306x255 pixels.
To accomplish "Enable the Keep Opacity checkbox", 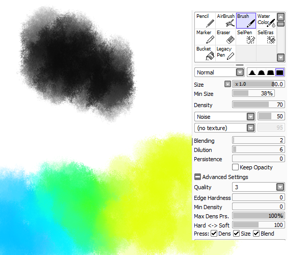I will [x=235, y=167].
